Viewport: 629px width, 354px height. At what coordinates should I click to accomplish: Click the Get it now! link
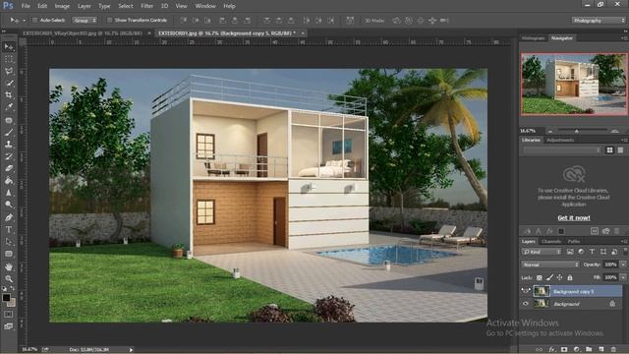574,218
